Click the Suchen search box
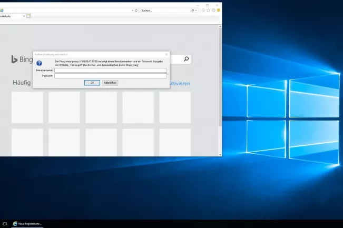This screenshot has height=228, width=343. pyautogui.click(x=164, y=10)
